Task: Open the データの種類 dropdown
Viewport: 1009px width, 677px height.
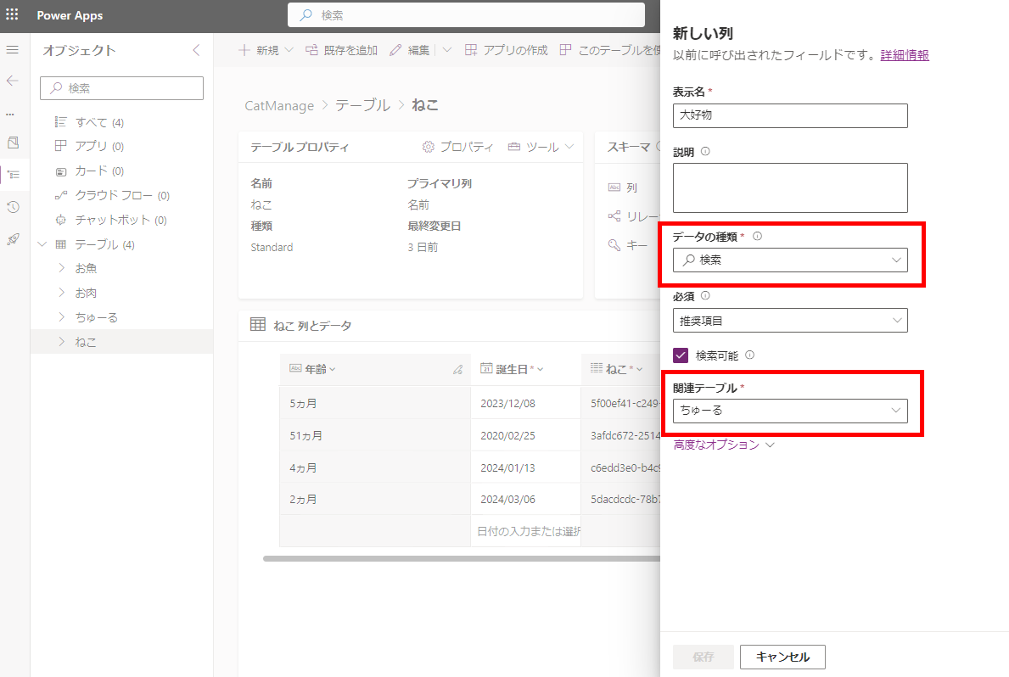Action: [x=789, y=260]
